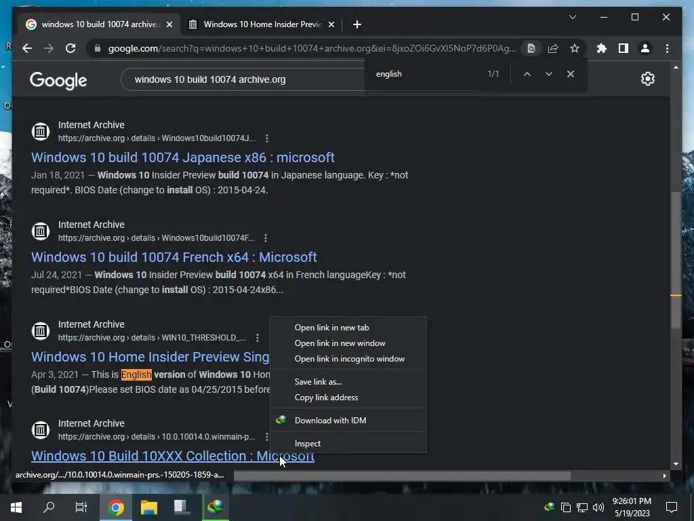Click Internet Archive favicon of Japanese x86 result
Viewport: 694px width, 521px height.
[40, 132]
